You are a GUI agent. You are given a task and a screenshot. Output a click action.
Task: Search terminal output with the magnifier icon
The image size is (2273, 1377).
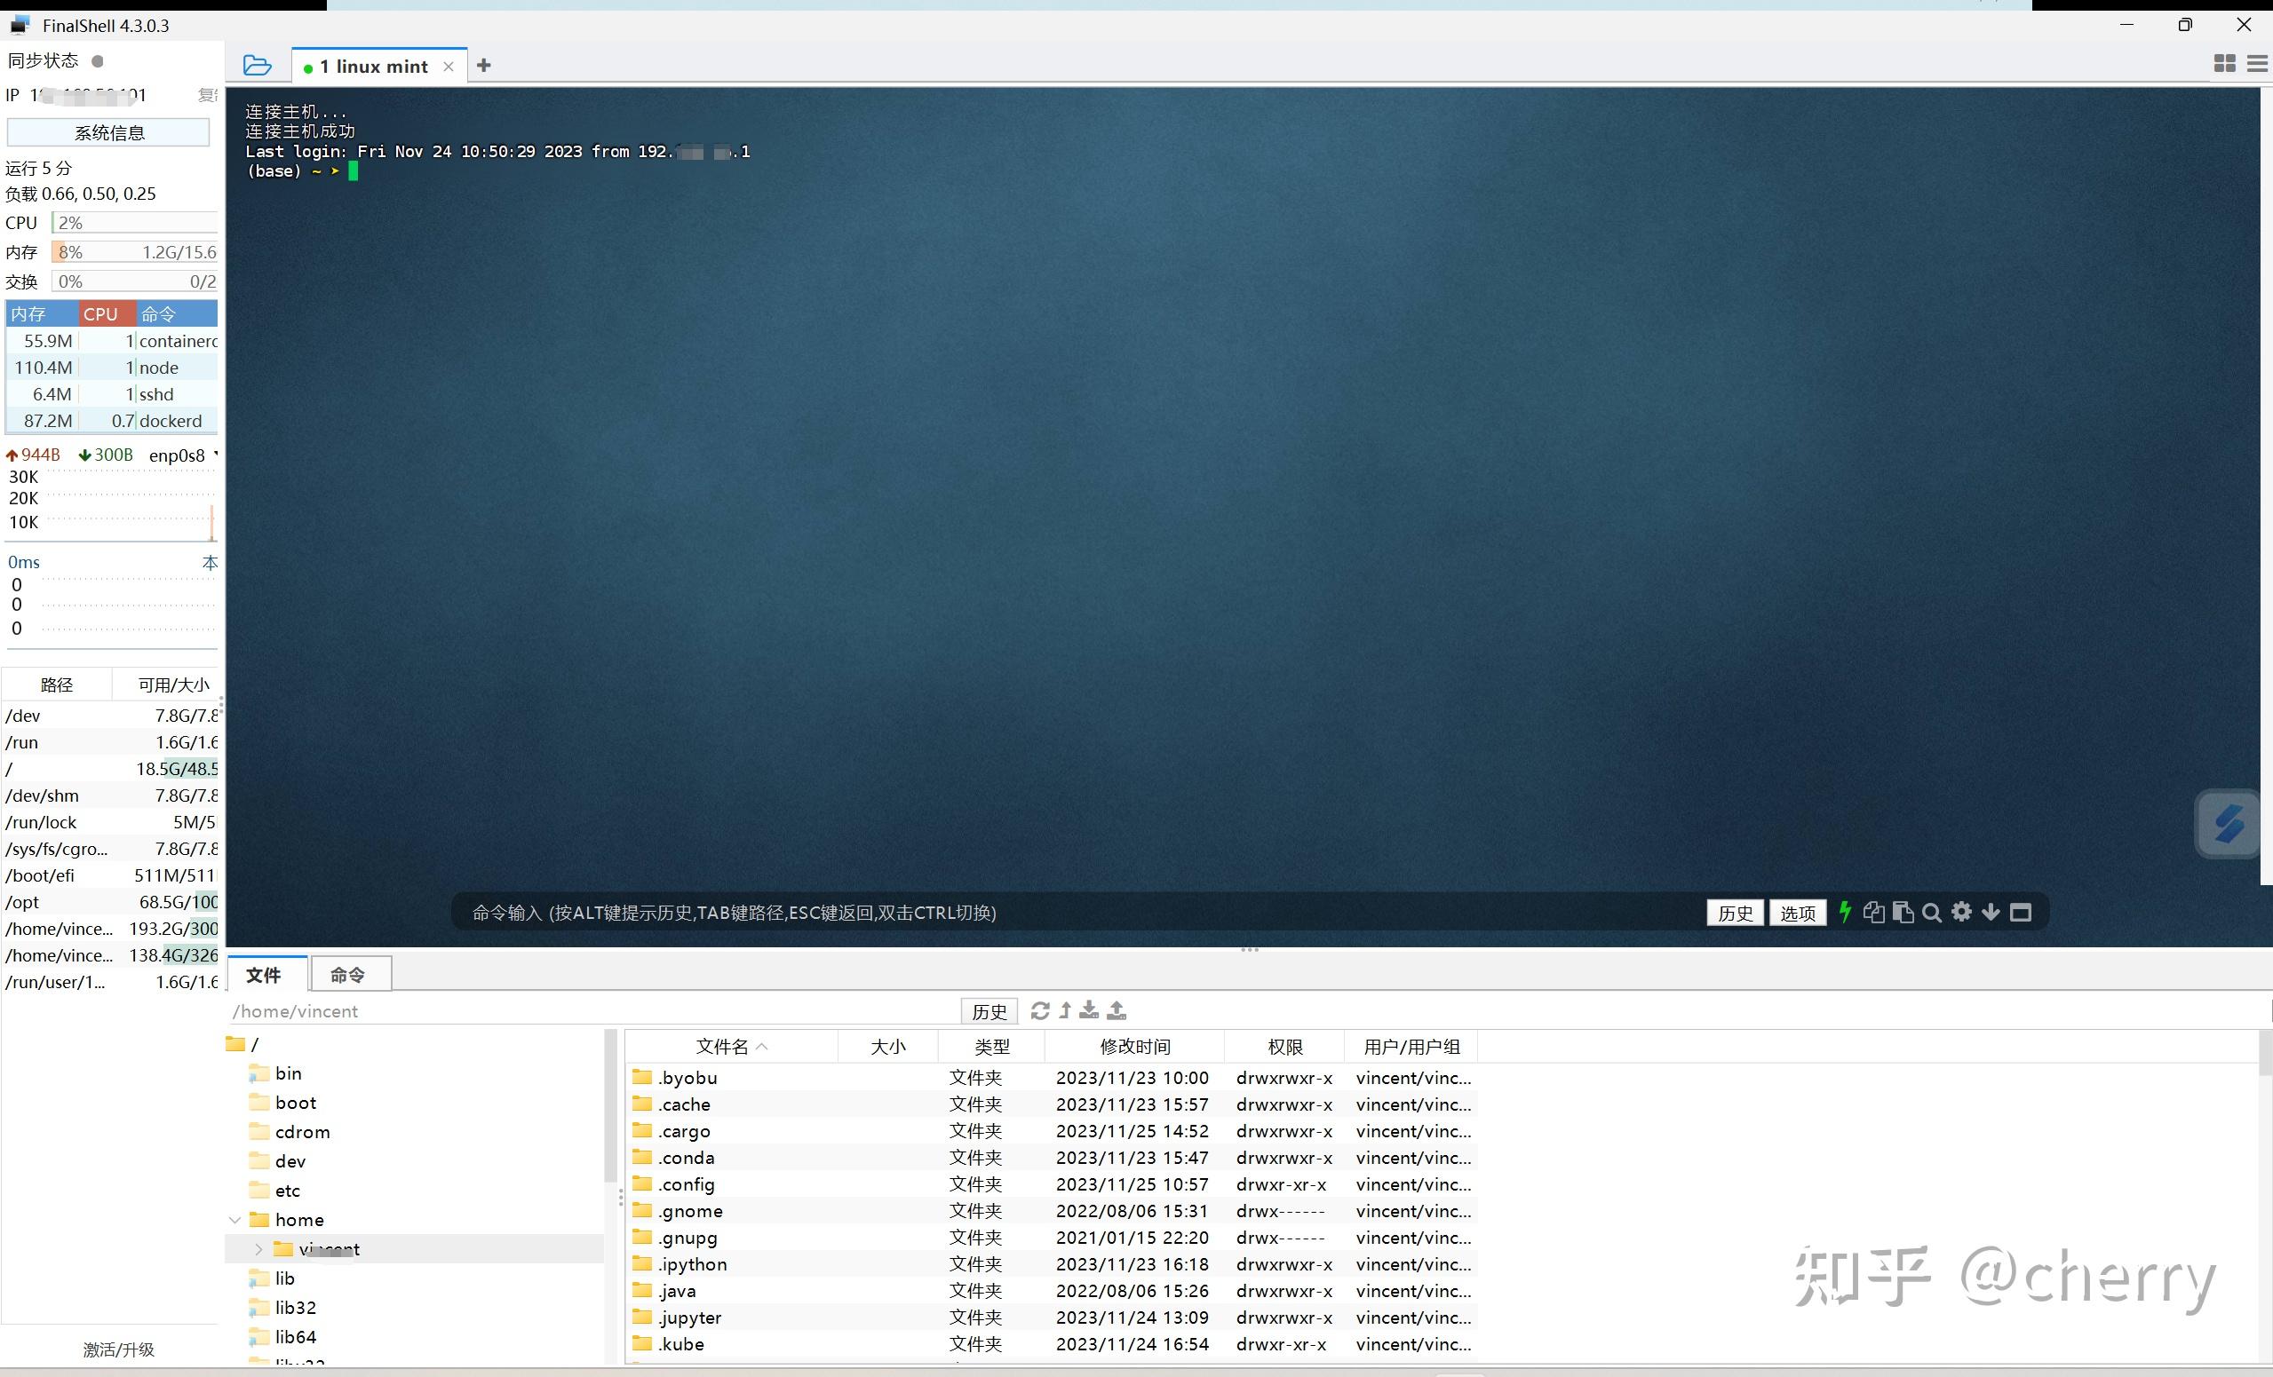[x=1933, y=912]
